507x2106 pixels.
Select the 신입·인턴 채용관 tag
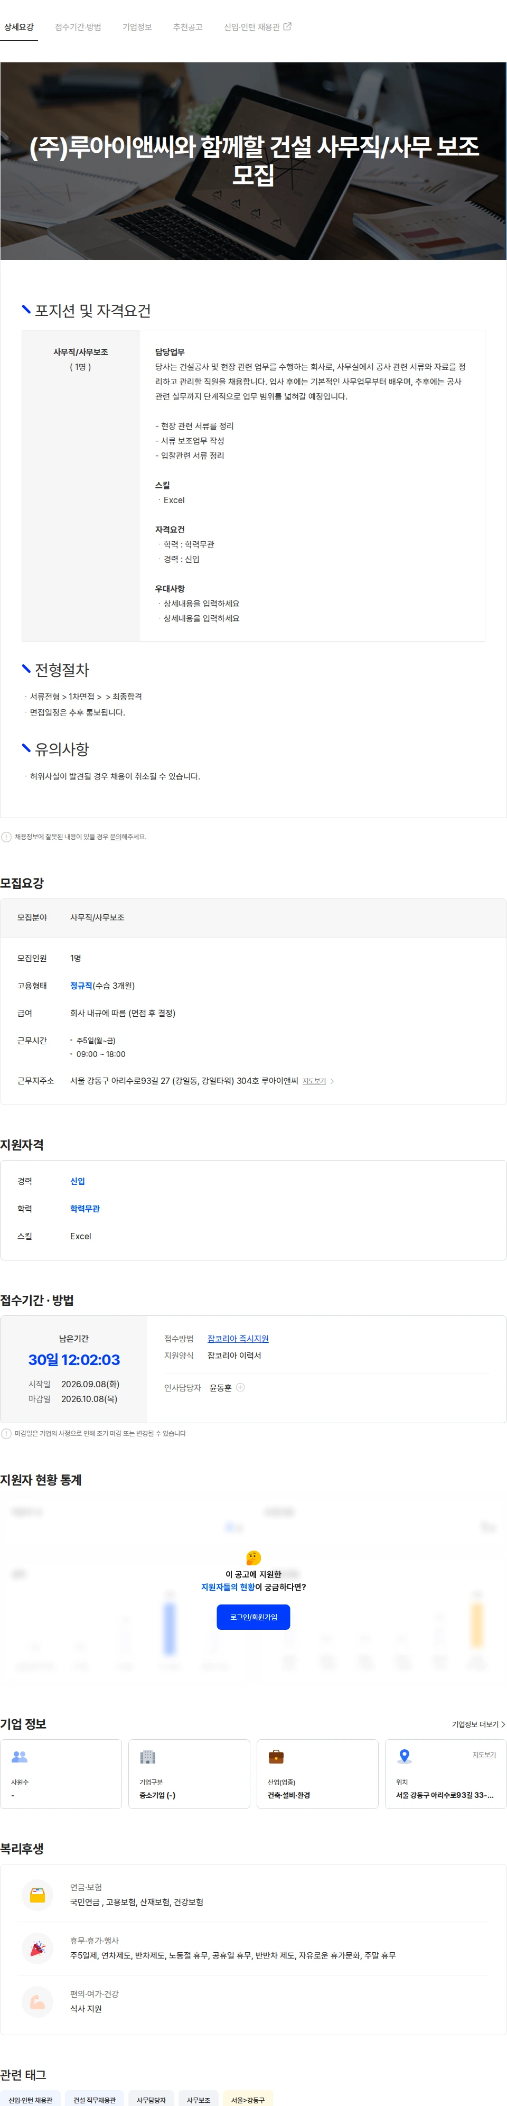(x=30, y=2100)
